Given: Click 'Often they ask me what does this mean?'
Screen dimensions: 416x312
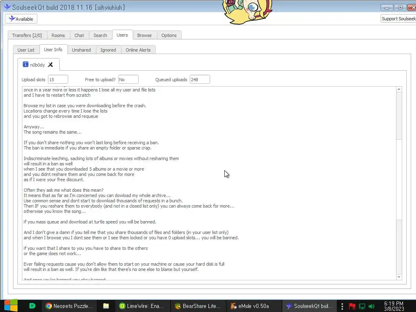Looking at the screenshot, I should coord(63,190).
